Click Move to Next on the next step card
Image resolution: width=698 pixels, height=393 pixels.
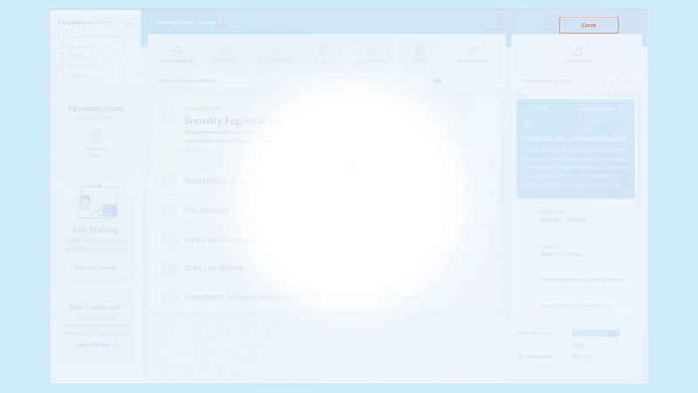click(597, 109)
